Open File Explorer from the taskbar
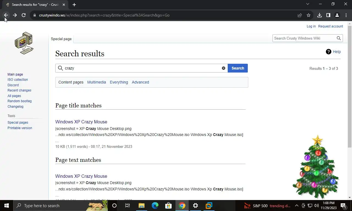Viewport: 352px width, 211px height. click(141, 206)
